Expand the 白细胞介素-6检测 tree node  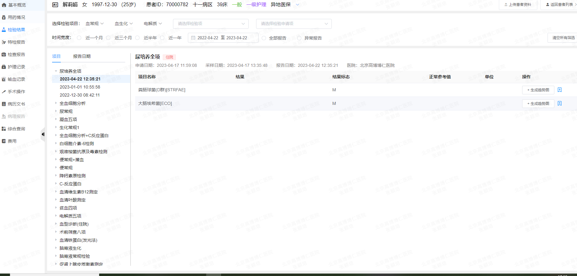click(56, 143)
